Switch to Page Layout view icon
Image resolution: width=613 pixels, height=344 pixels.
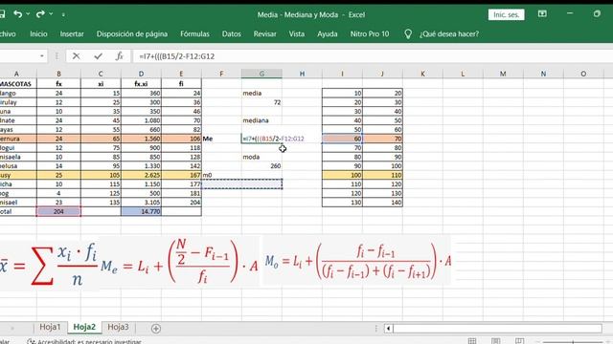[496, 341]
